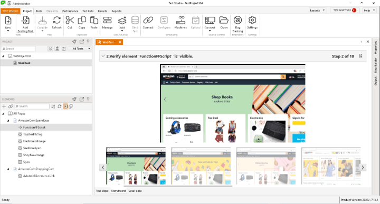Open the Results ribbon tab
This screenshot has width=380, height=204.
tap(102, 11)
